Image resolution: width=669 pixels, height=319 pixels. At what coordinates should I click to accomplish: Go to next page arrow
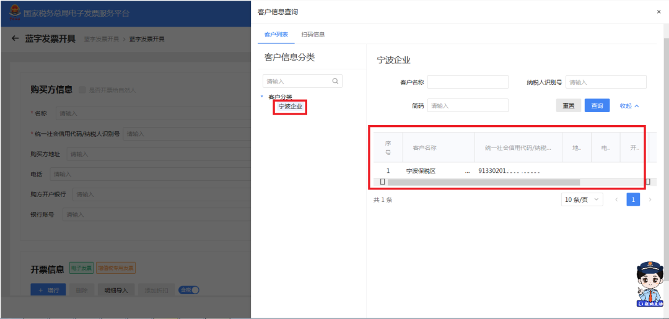tap(650, 199)
